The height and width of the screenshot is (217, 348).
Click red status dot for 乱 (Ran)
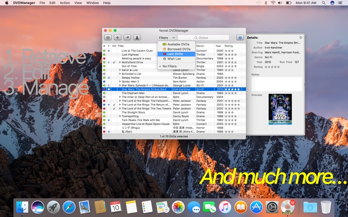tap(104, 132)
